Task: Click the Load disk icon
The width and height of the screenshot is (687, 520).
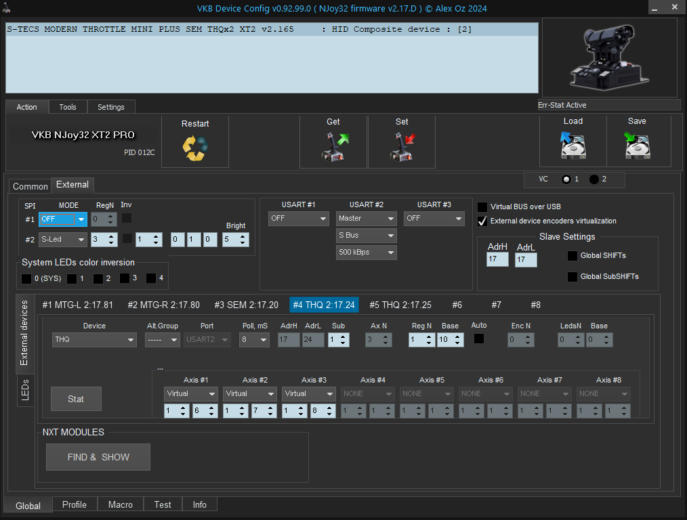Action: (572, 146)
